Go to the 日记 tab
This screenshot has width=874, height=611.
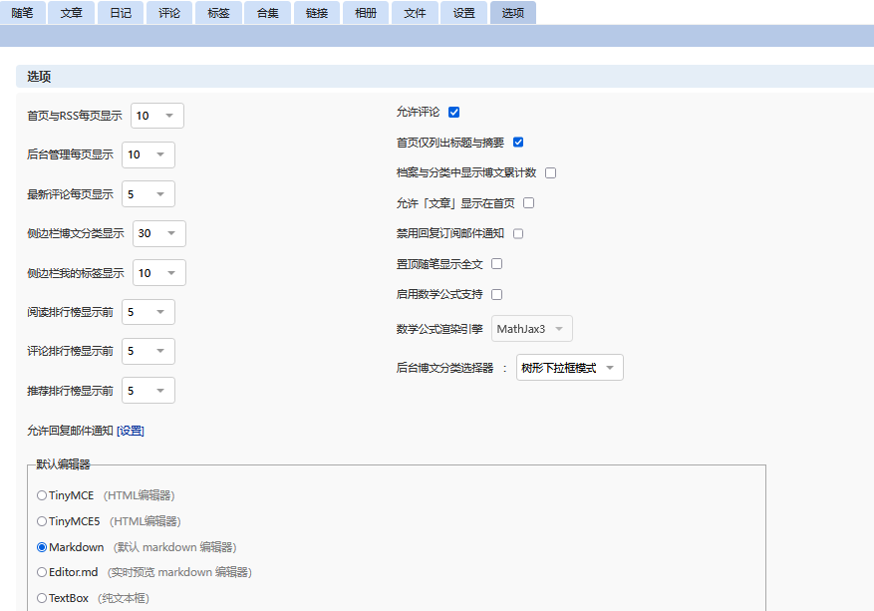121,12
